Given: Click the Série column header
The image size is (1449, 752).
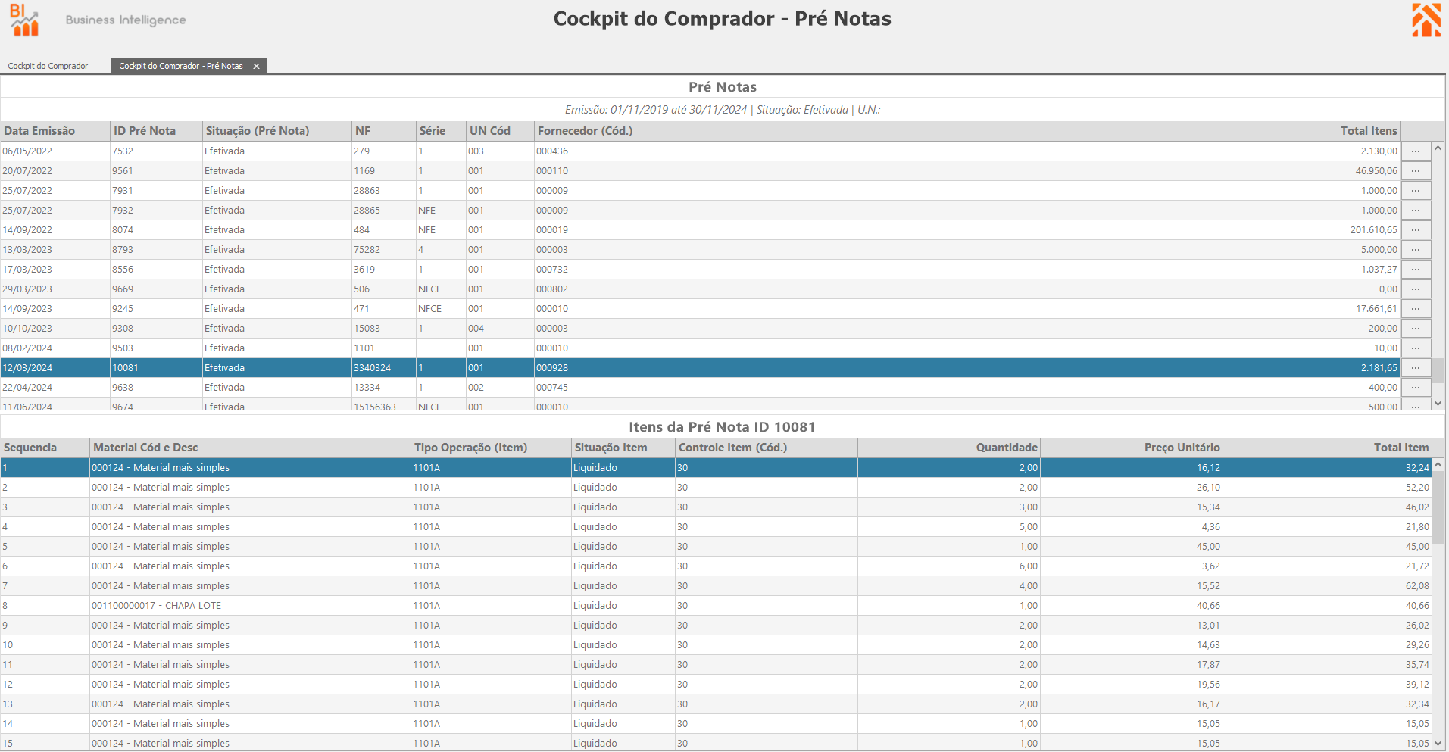Looking at the screenshot, I should 441,131.
